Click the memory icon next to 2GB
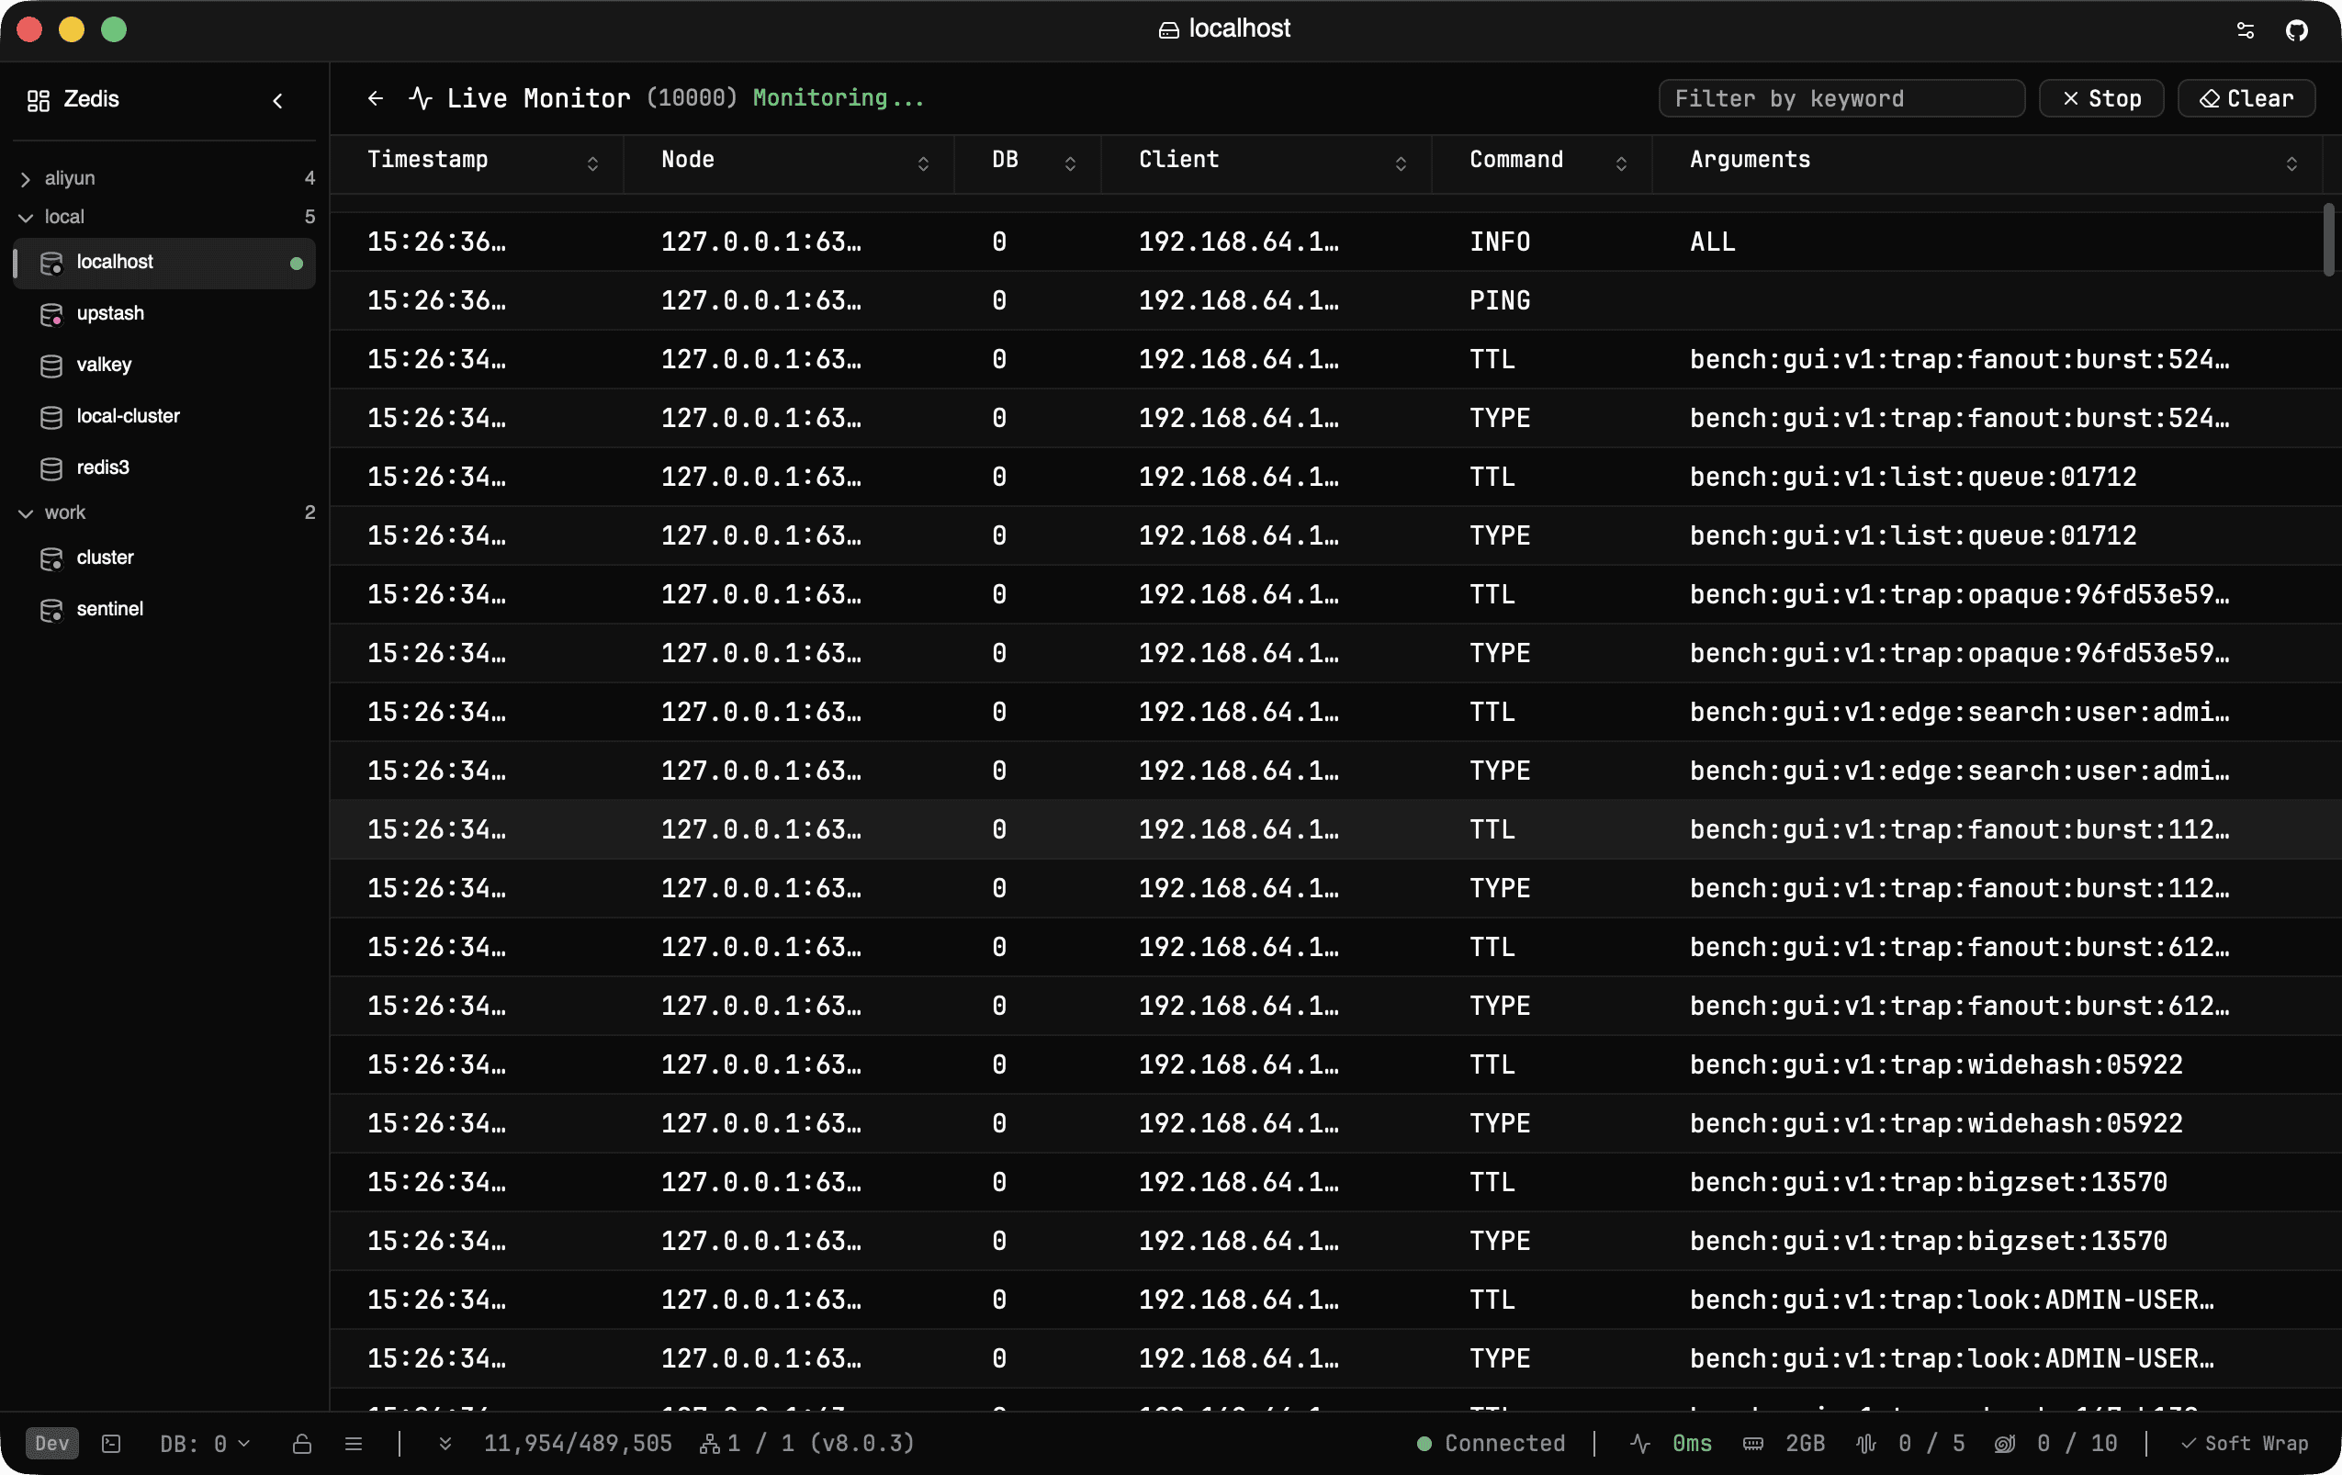The image size is (2342, 1475). 1752,1444
